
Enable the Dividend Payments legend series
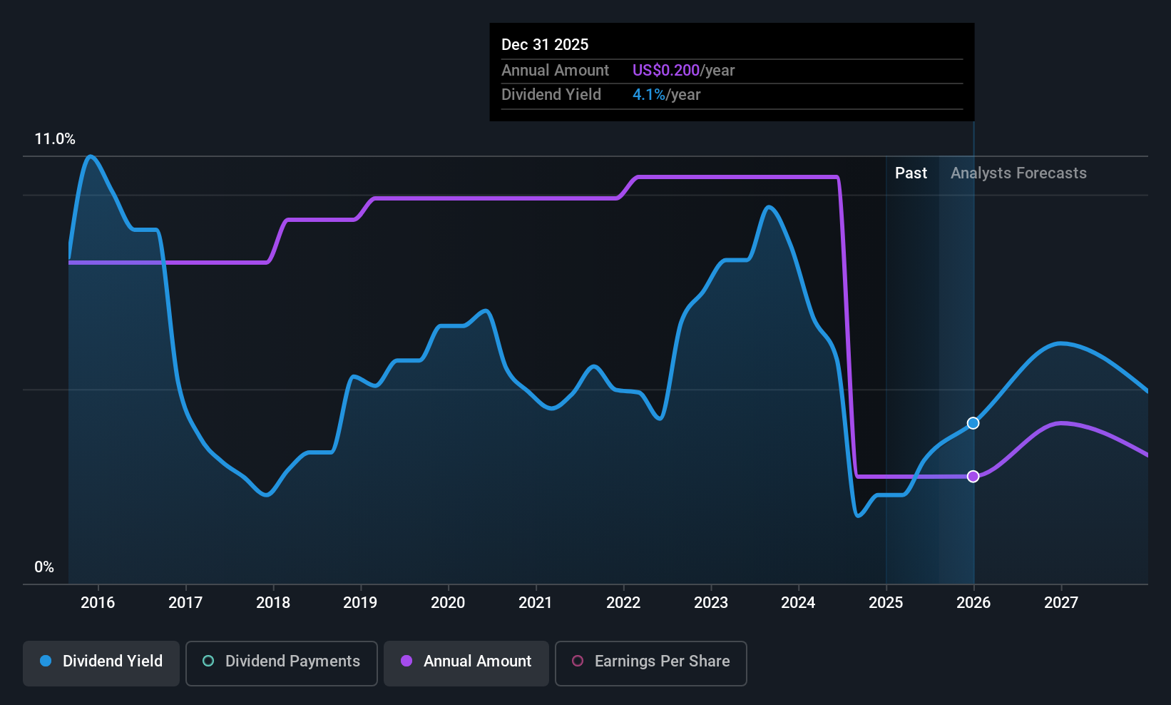point(281,661)
